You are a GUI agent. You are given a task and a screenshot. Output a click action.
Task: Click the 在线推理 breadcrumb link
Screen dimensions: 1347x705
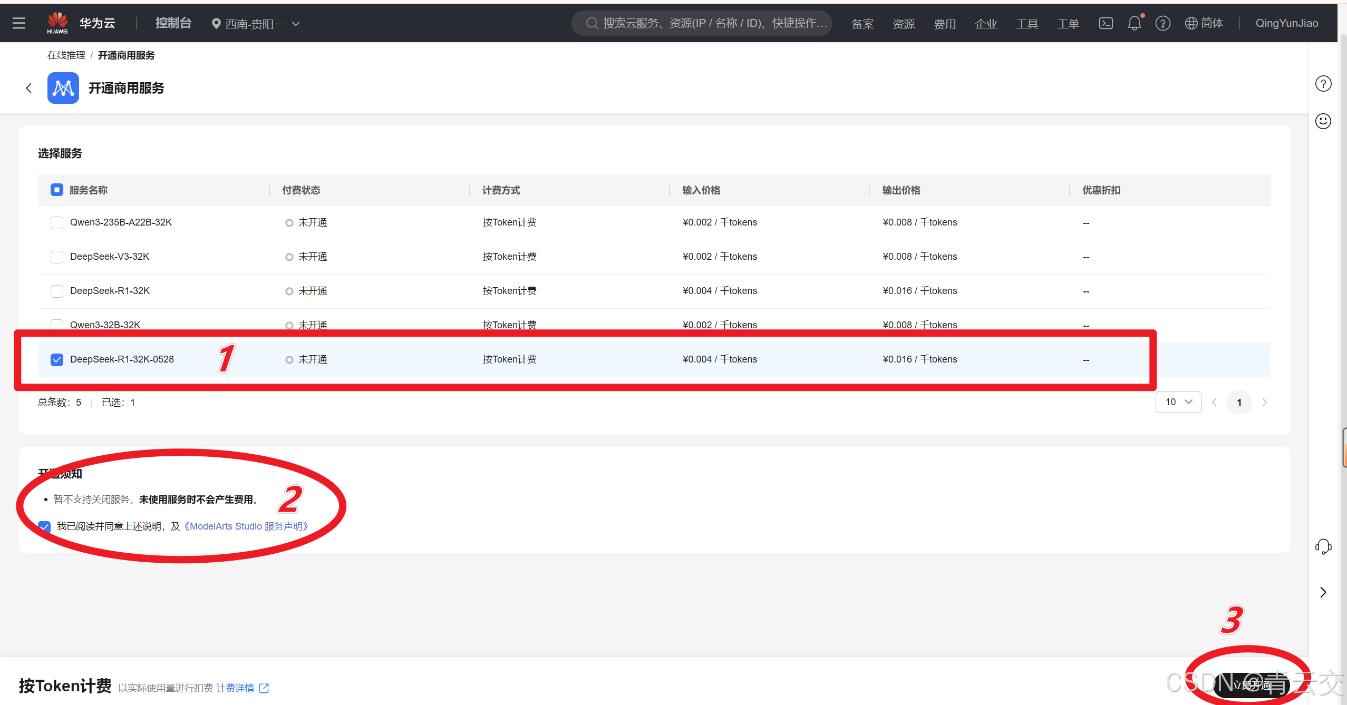click(66, 55)
